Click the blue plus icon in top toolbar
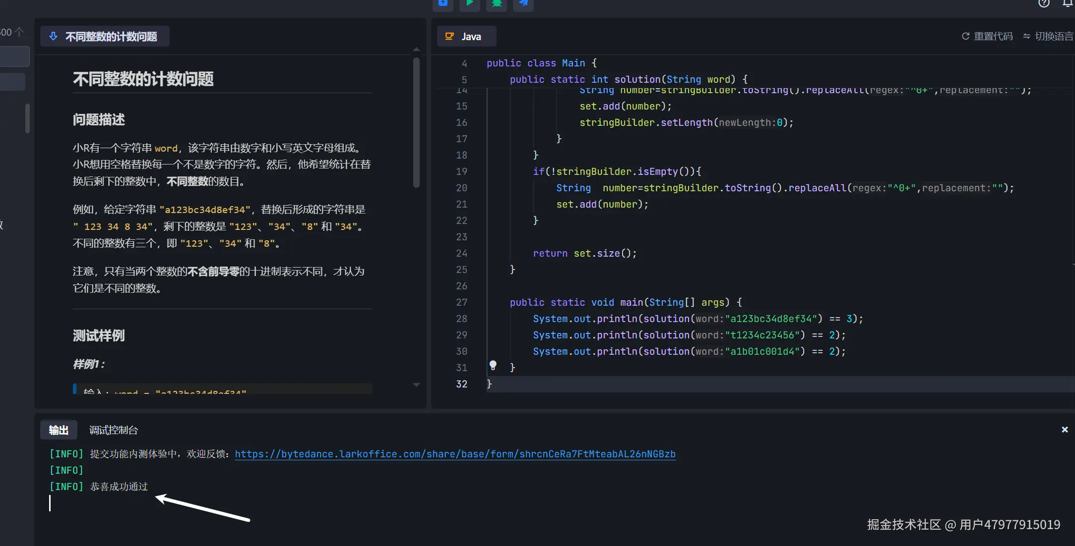 (x=443, y=3)
